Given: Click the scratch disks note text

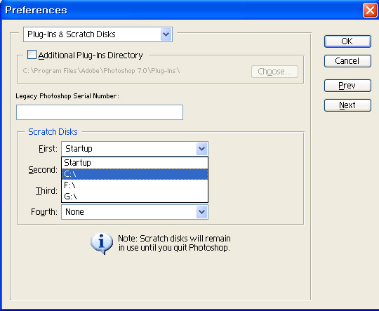Looking at the screenshot, I should 174,244.
